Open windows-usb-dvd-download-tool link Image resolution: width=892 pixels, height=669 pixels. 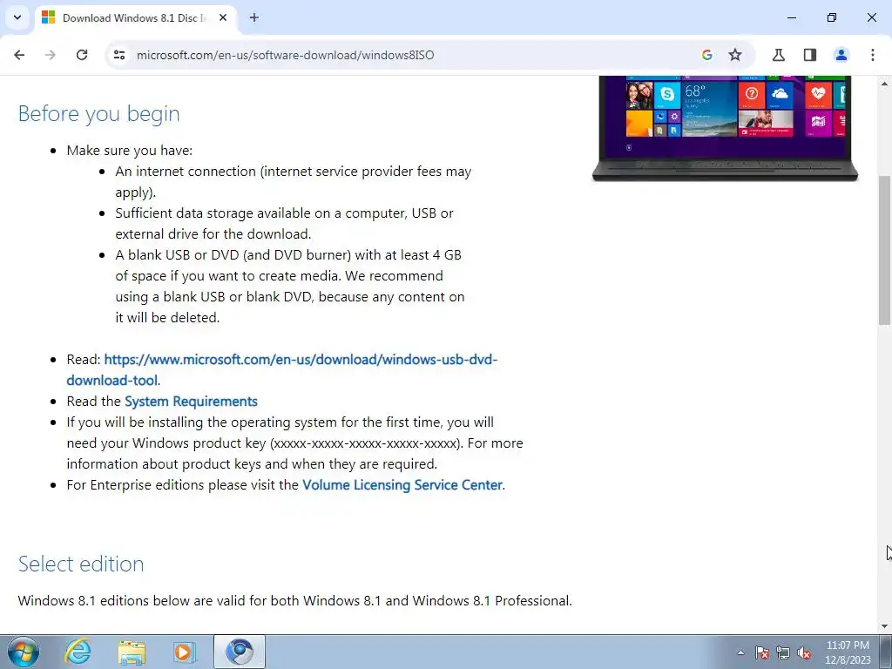coord(282,369)
